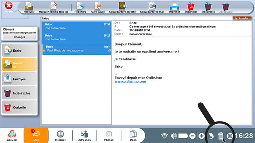Switch to the Internet tab
This screenshot has height=143, width=255.
click(x=60, y=136)
